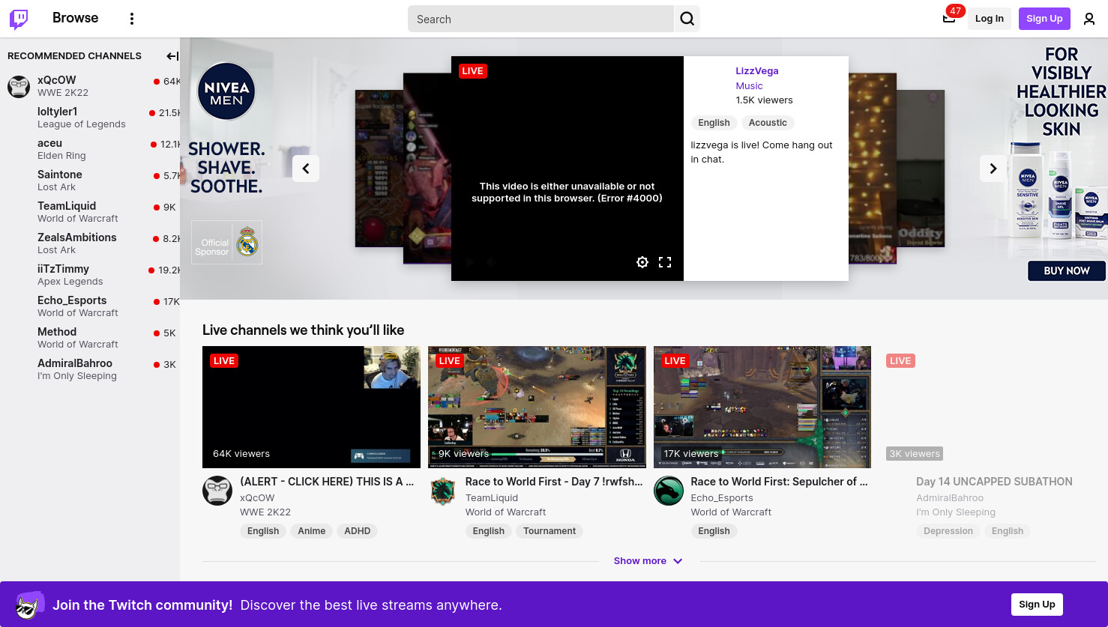Select TeamLiquid in recommended channels
1108x627 pixels.
pyautogui.click(x=90, y=212)
